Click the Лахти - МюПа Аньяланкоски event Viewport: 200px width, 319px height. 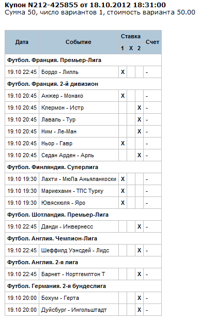(79, 179)
